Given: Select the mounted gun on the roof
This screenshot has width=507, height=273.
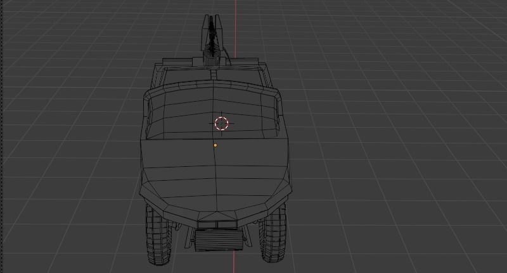Looking at the screenshot, I should (x=212, y=39).
